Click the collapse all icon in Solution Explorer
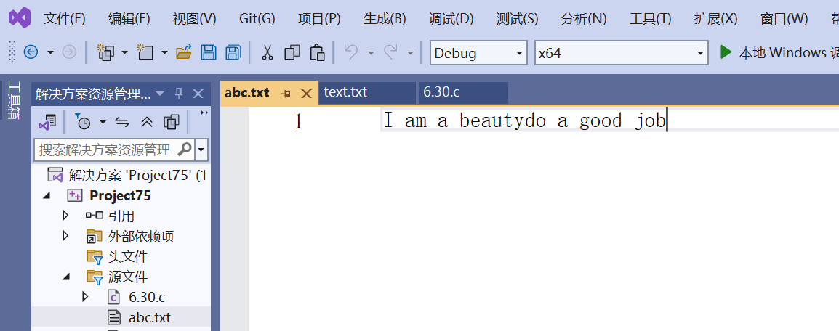839x331 pixels. click(147, 122)
